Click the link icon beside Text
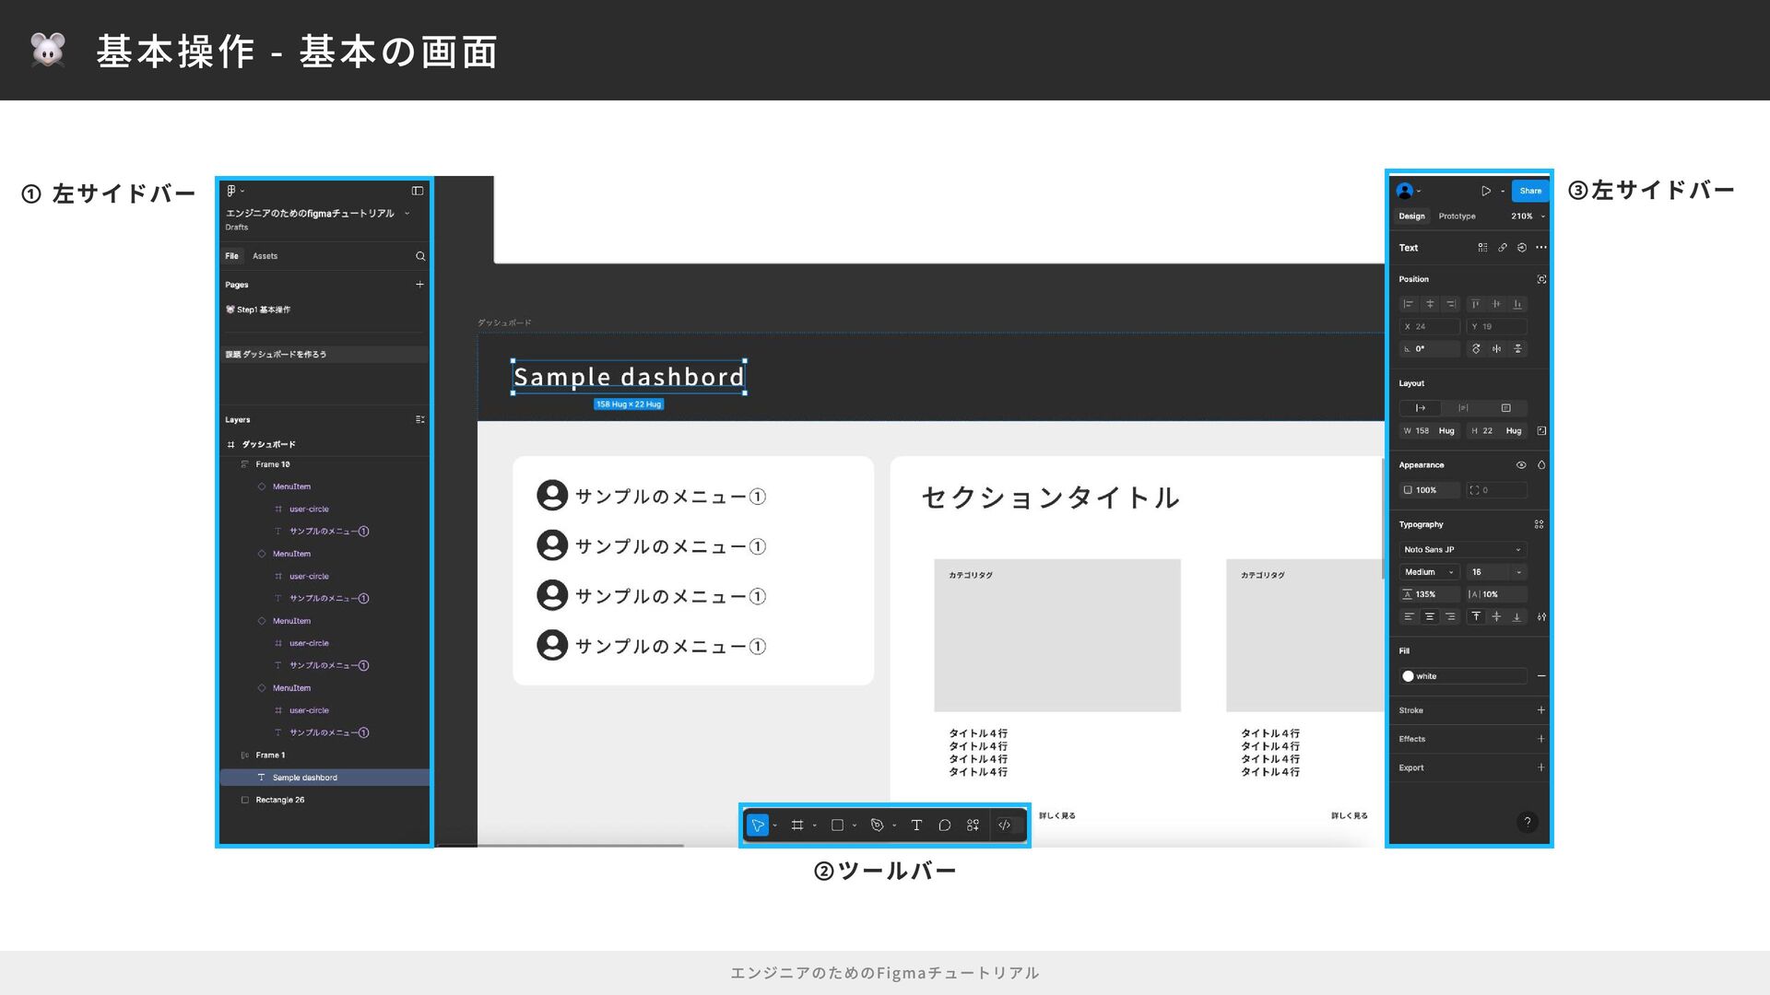Image resolution: width=1770 pixels, height=995 pixels. tap(1503, 248)
